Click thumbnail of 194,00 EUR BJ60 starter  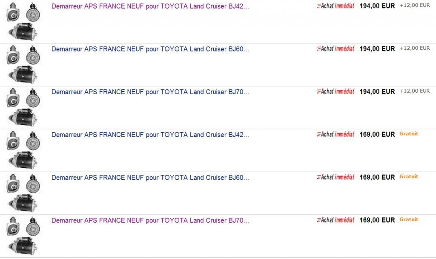[23, 65]
